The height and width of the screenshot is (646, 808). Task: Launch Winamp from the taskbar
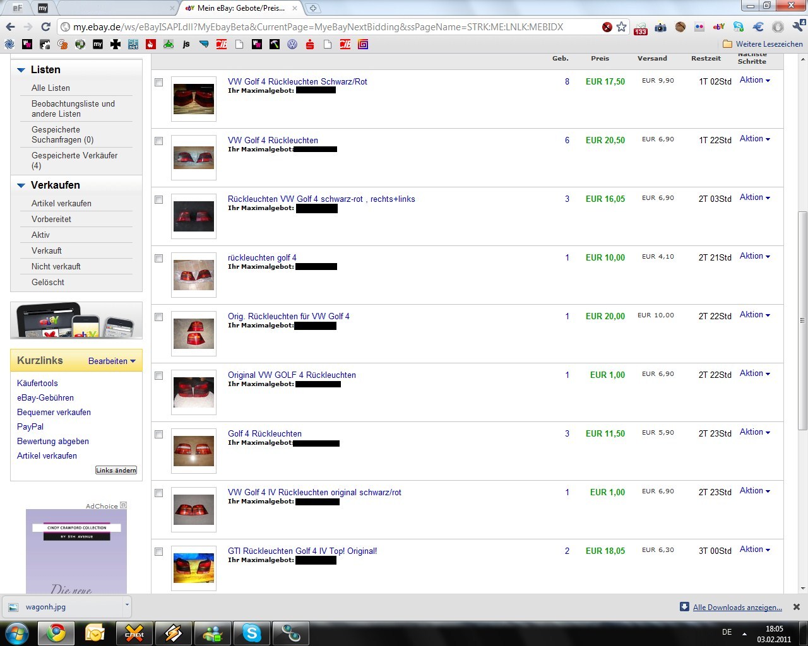click(173, 633)
